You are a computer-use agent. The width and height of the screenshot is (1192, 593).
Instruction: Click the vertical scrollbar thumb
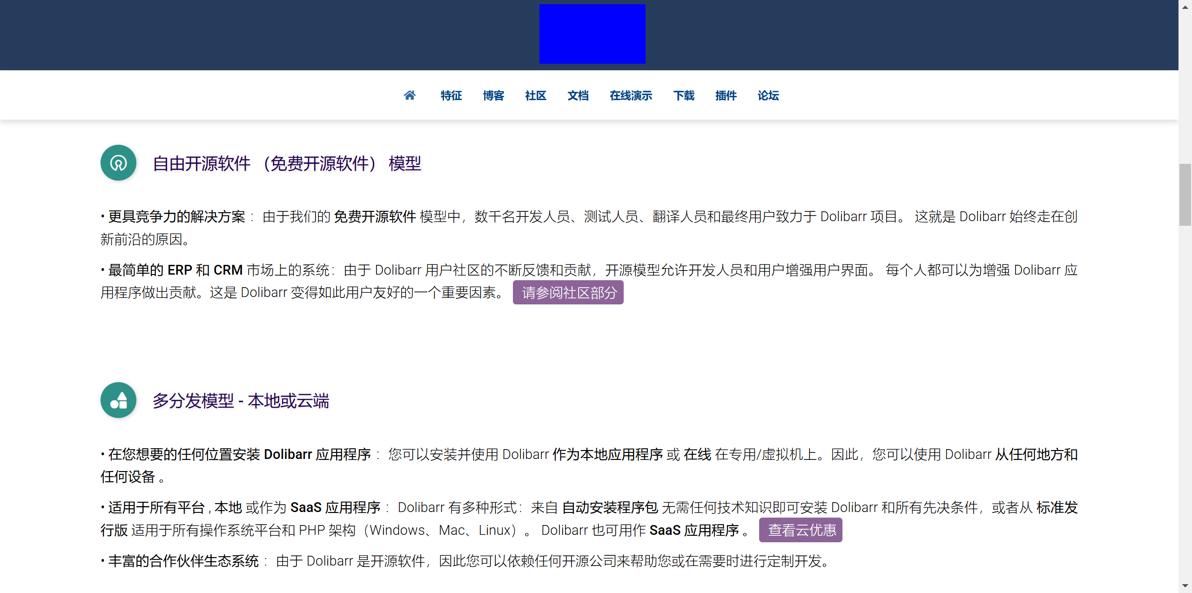[1185, 195]
